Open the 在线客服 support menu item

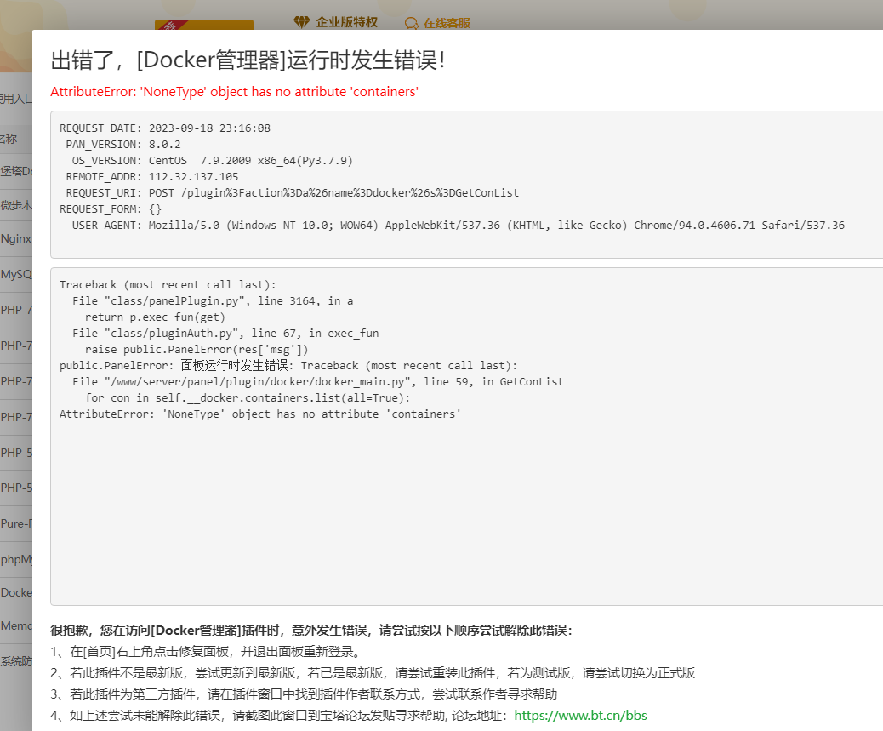[446, 24]
